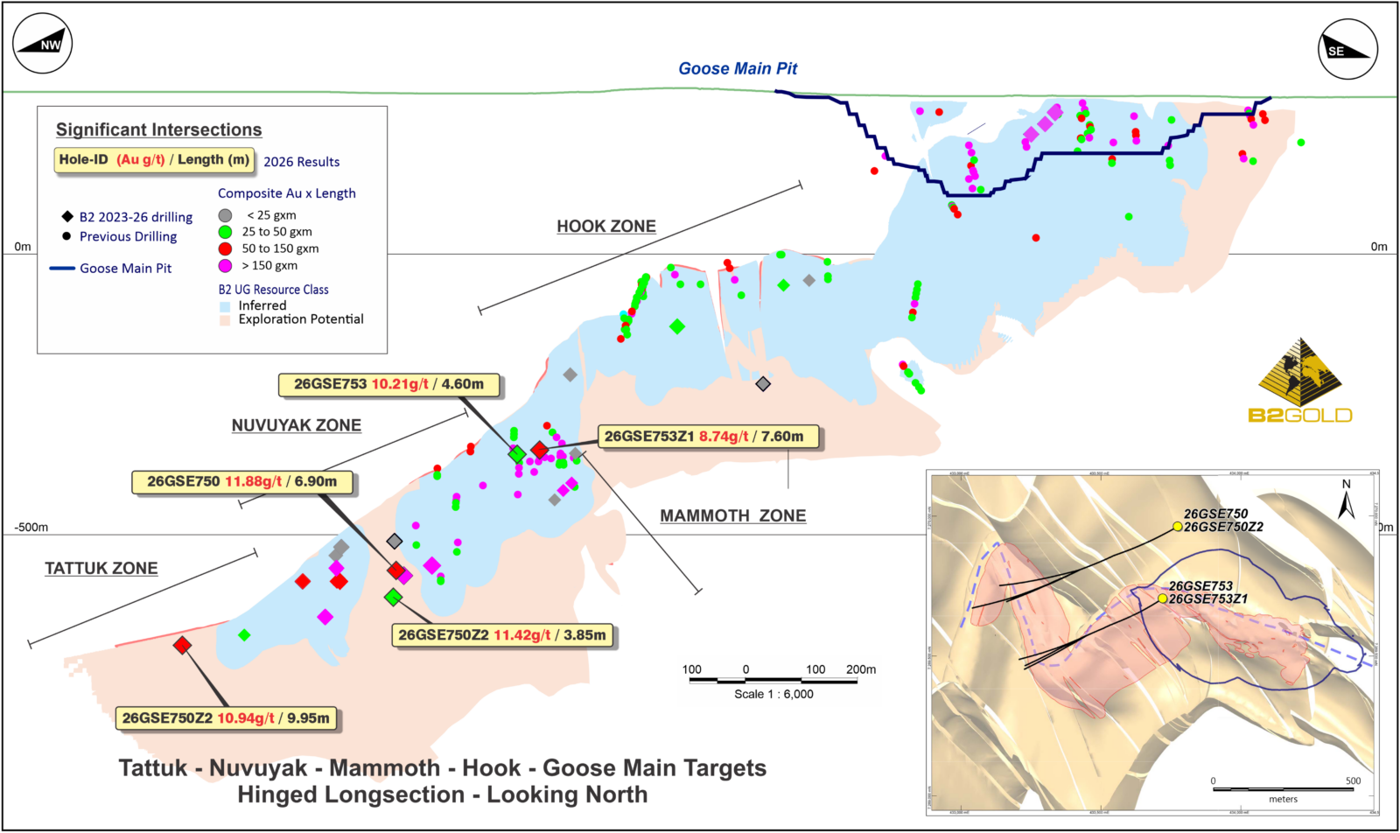1400x833 pixels.
Task: Click the grey under 25 gxm legend circle
Action: [225, 215]
